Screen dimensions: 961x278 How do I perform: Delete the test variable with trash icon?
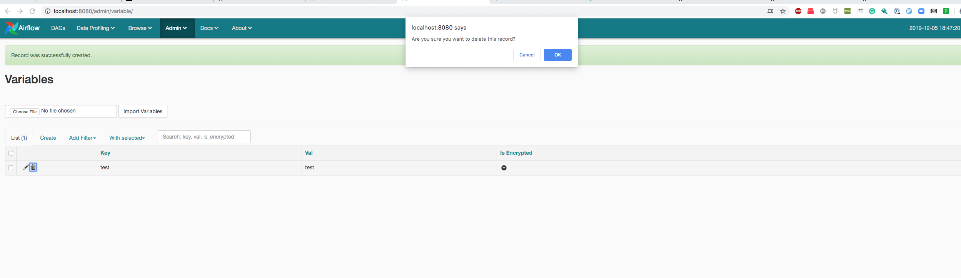[33, 167]
